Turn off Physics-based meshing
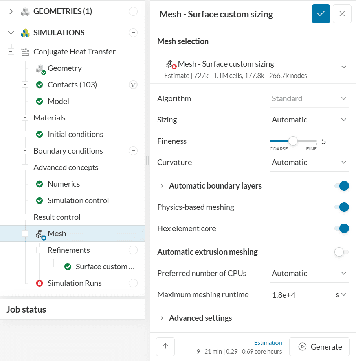Screen dimensions: 356x361 point(341,207)
